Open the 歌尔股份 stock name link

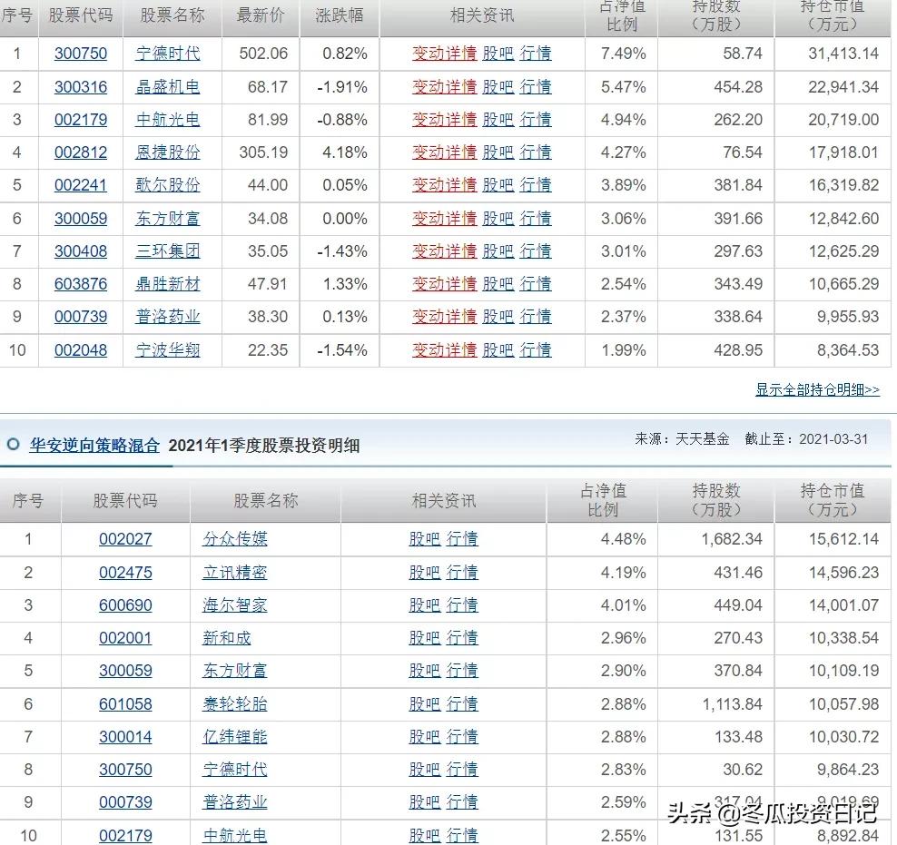167,185
